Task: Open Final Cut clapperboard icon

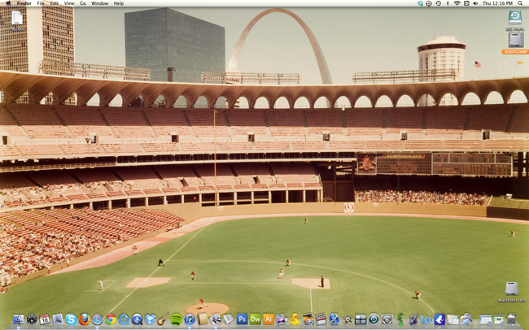Action: [321, 319]
